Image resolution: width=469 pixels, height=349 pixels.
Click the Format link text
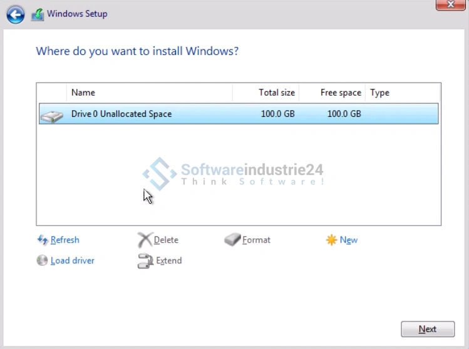(257, 240)
